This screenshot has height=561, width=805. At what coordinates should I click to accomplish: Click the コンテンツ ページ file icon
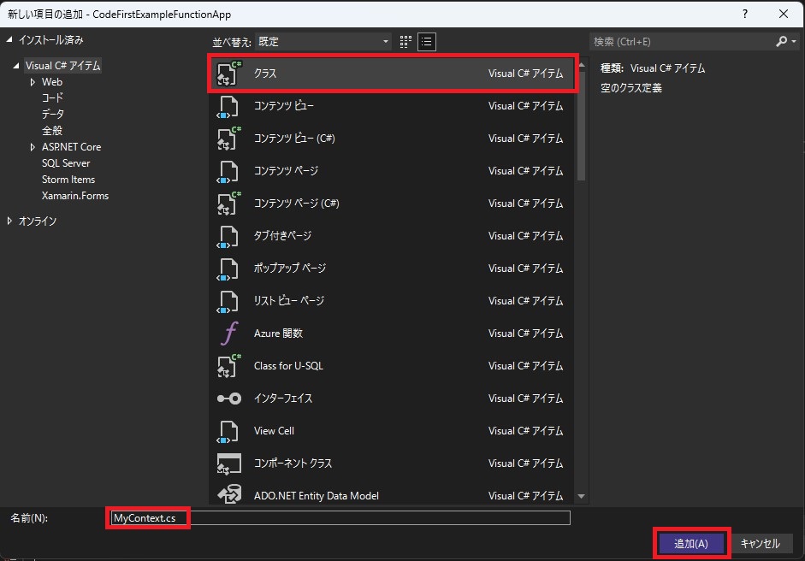click(x=228, y=171)
